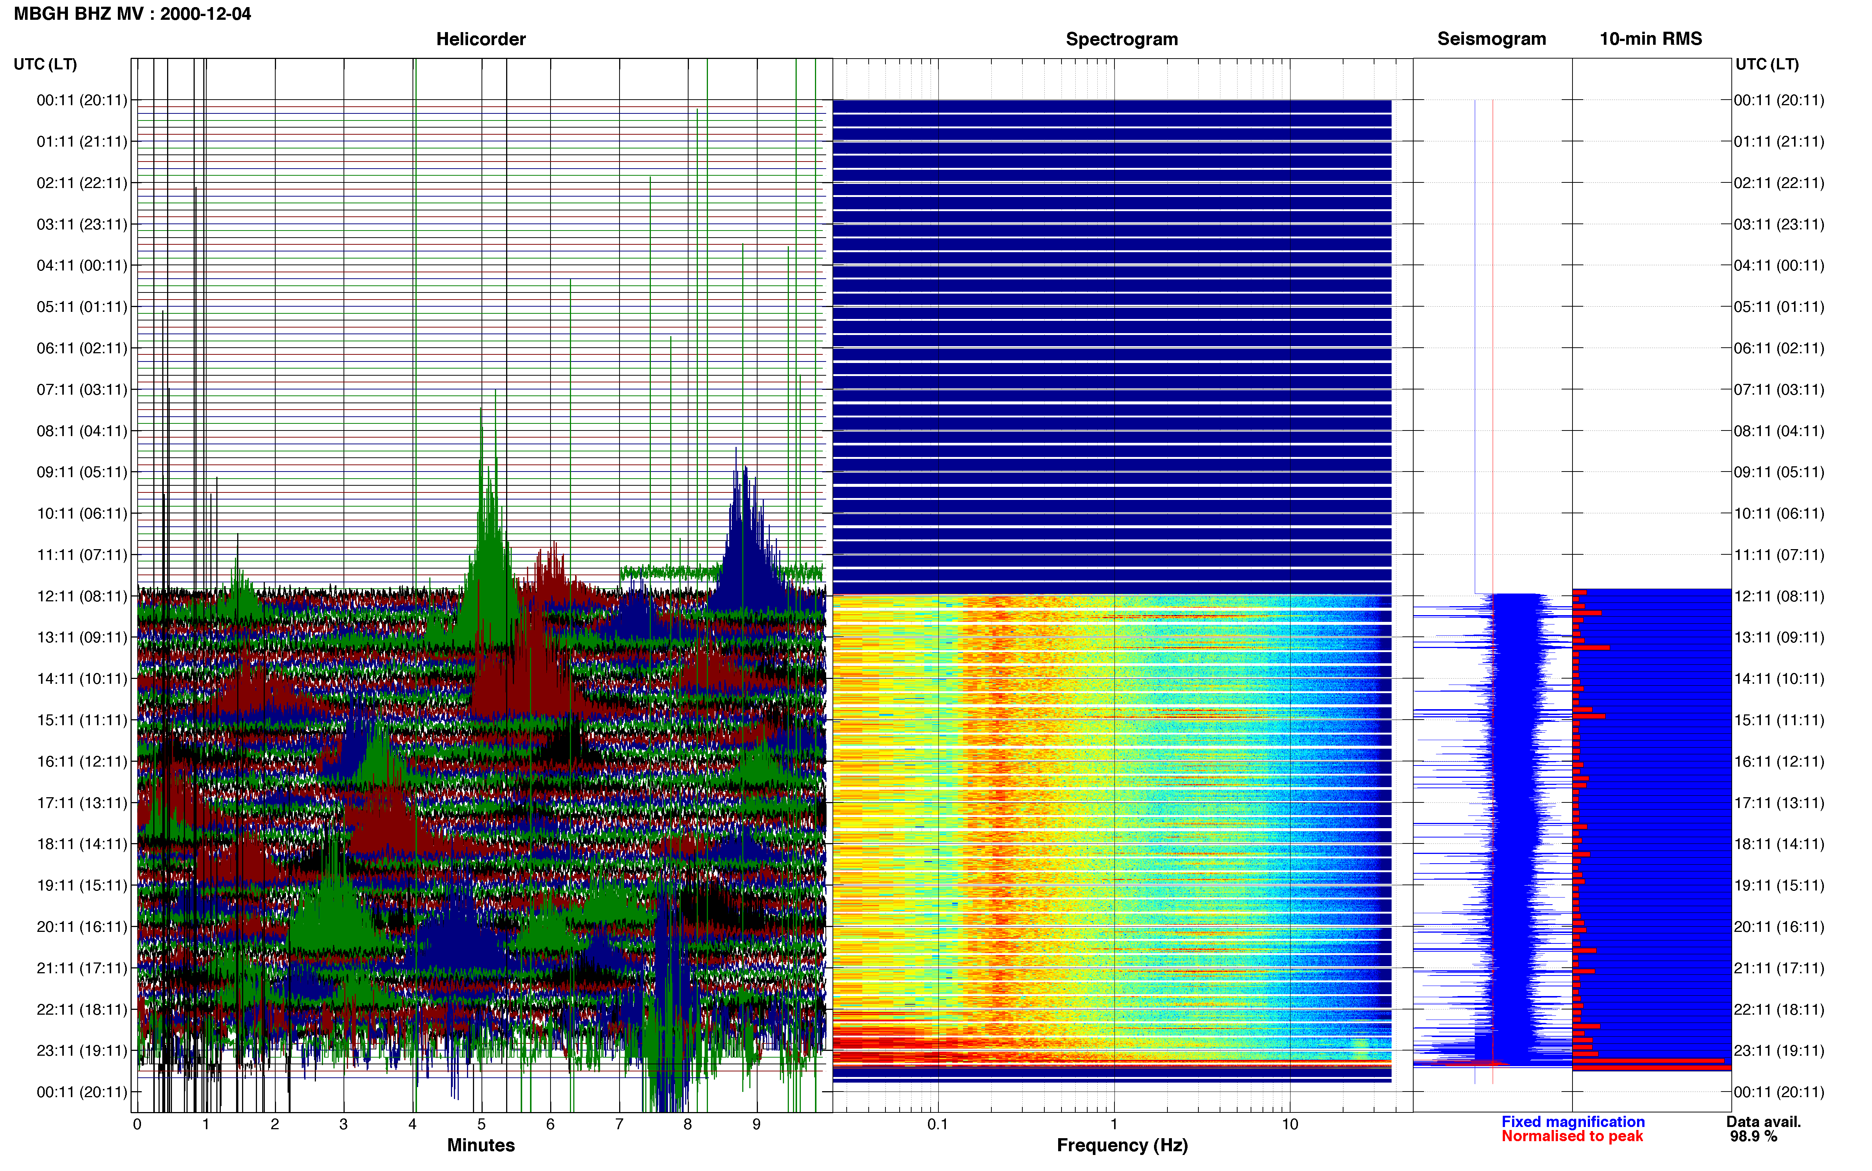The height and width of the screenshot is (1171, 1872).
Task: Click the left '01:11 (21:11)' time label
Action: pos(82,142)
